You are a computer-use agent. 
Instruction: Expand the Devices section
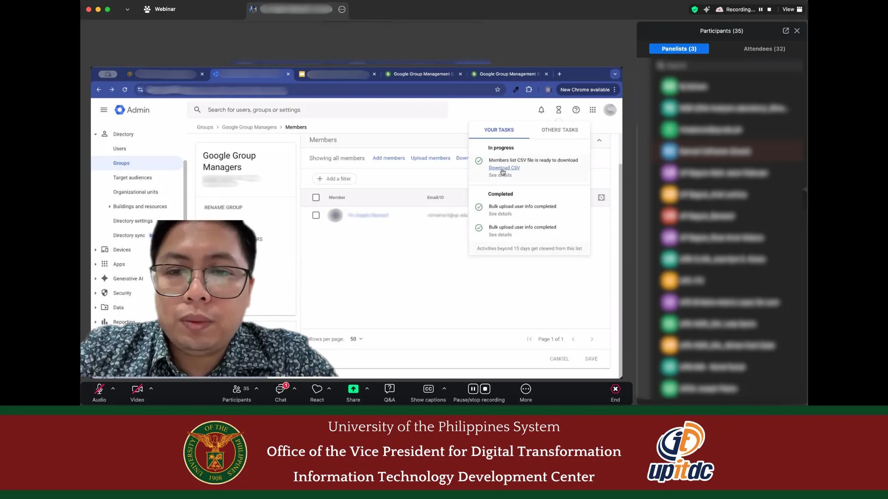click(x=95, y=250)
